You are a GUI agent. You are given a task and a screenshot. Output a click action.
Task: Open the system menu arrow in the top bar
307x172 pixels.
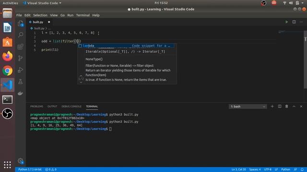click(x=303, y=3)
